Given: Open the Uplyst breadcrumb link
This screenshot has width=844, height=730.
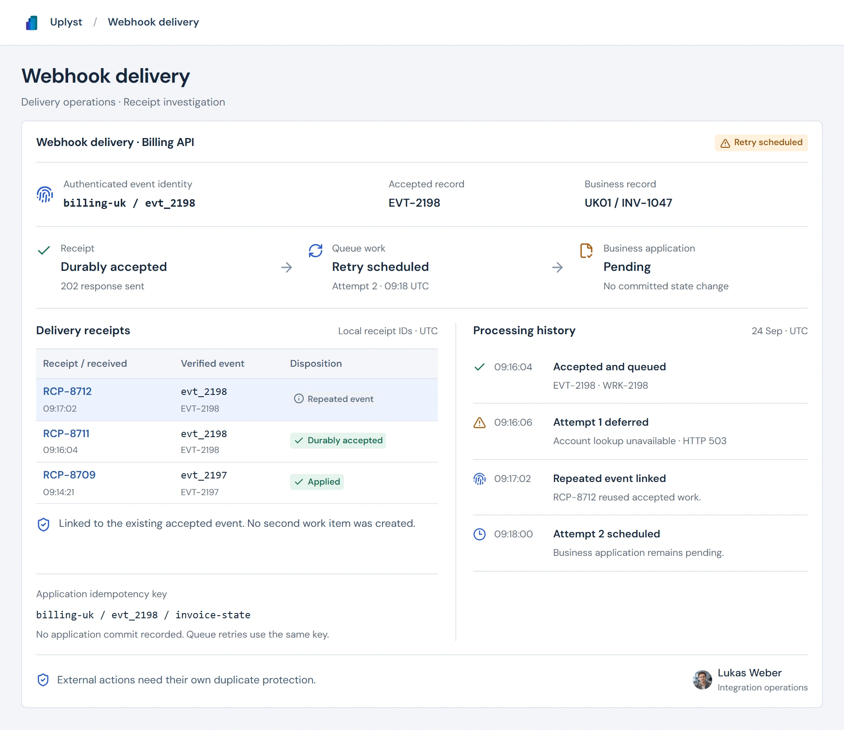Looking at the screenshot, I should click(66, 22).
